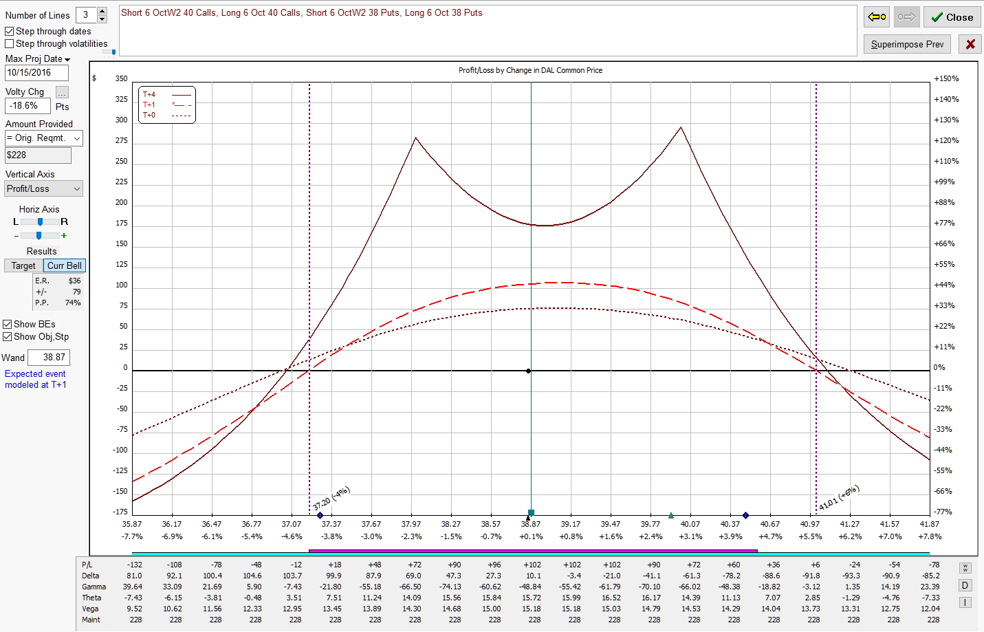This screenshot has width=984, height=632.
Task: Click the D button beside data table
Action: (965, 585)
